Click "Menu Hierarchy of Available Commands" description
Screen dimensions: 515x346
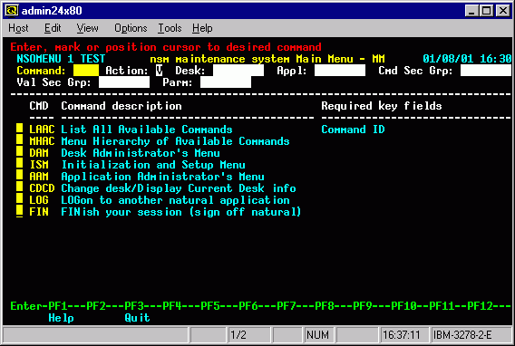pos(175,141)
